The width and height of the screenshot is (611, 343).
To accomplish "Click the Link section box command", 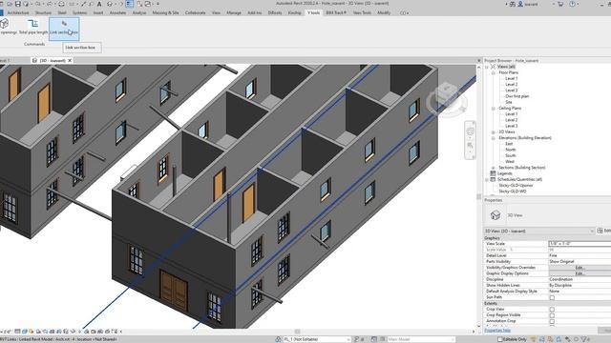I will pyautogui.click(x=64, y=29).
